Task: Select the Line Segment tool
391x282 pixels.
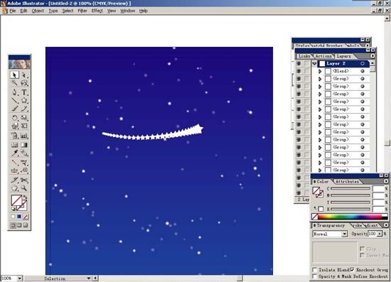Action: pyautogui.click(x=14, y=100)
